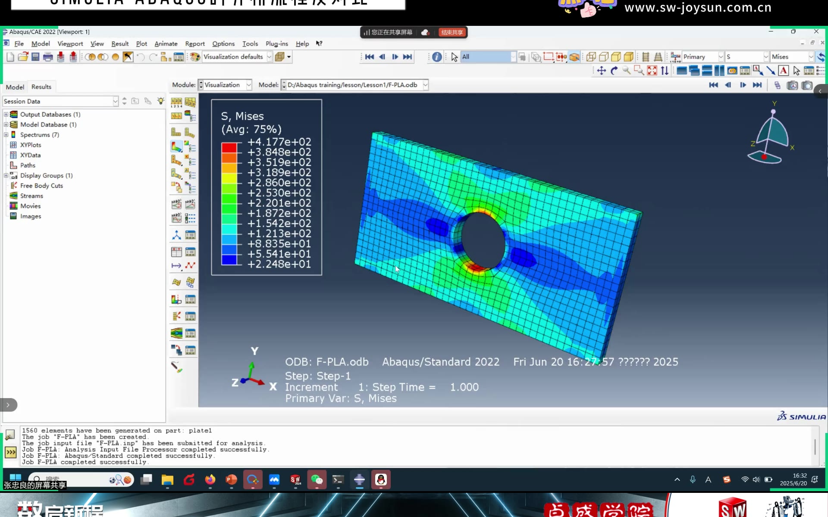828x517 pixels.
Task: Open the Plug-ins menu
Action: (276, 44)
